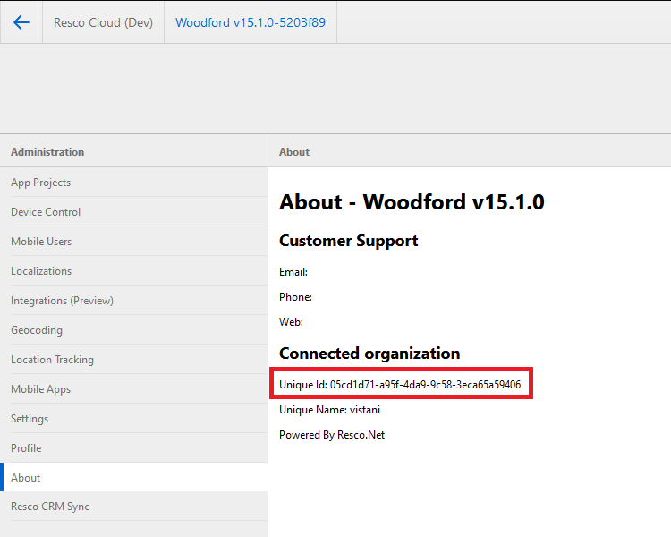Select Localizations in sidebar
Viewport: 671px width, 537px height.
[41, 271]
